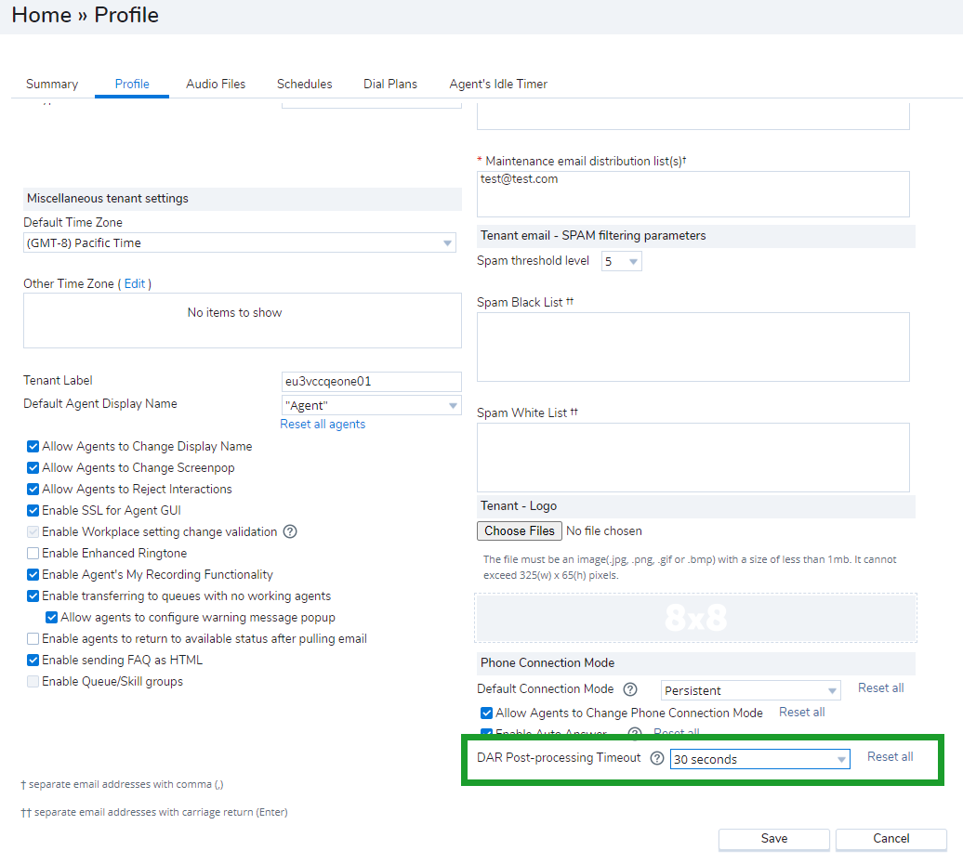
Task: Toggle Allow Agents to Reject Interactions
Action: pyautogui.click(x=33, y=489)
